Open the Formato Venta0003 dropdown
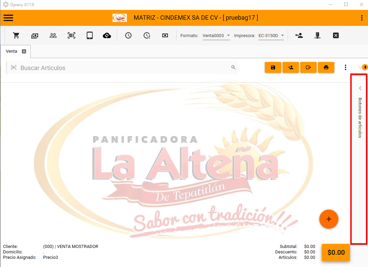This screenshot has width=368, height=267. coord(216,36)
